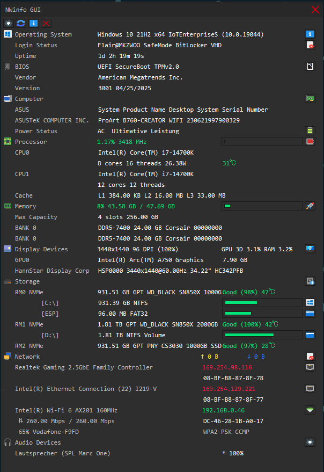Click the D:\ drive usage bar
324x472 pixels.
[x=262, y=335]
